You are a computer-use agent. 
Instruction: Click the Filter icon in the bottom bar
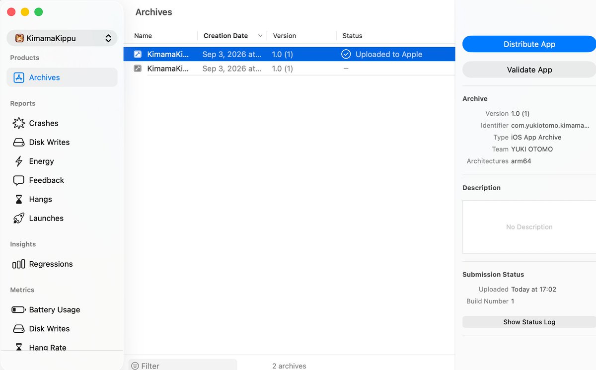point(135,366)
